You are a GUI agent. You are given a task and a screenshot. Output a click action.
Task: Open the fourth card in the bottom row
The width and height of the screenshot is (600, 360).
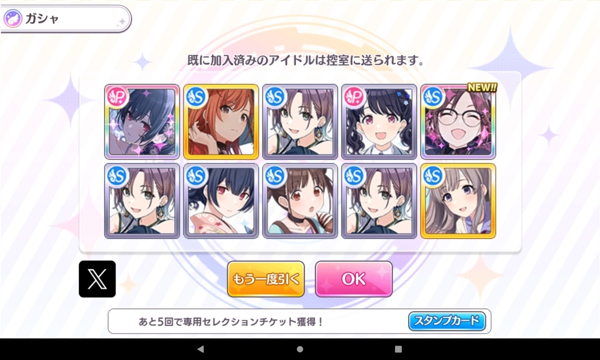pos(379,200)
